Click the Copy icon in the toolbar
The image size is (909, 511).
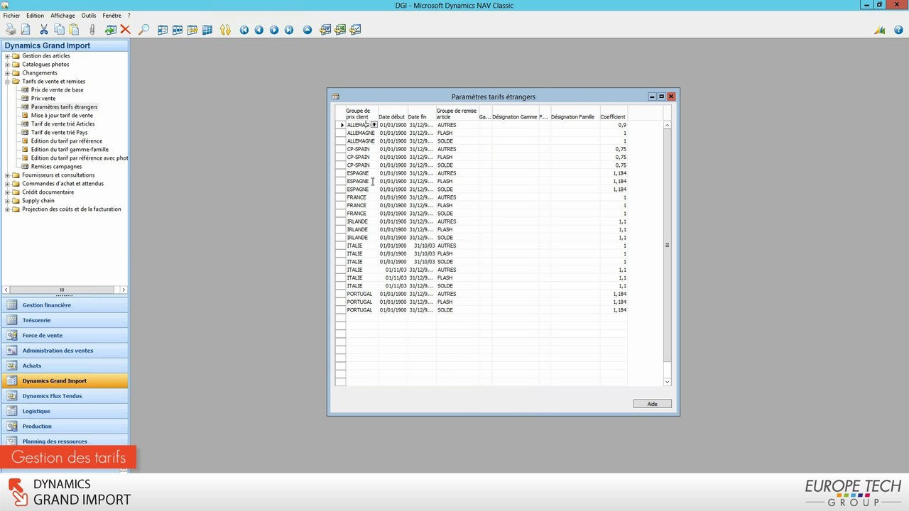(x=60, y=30)
